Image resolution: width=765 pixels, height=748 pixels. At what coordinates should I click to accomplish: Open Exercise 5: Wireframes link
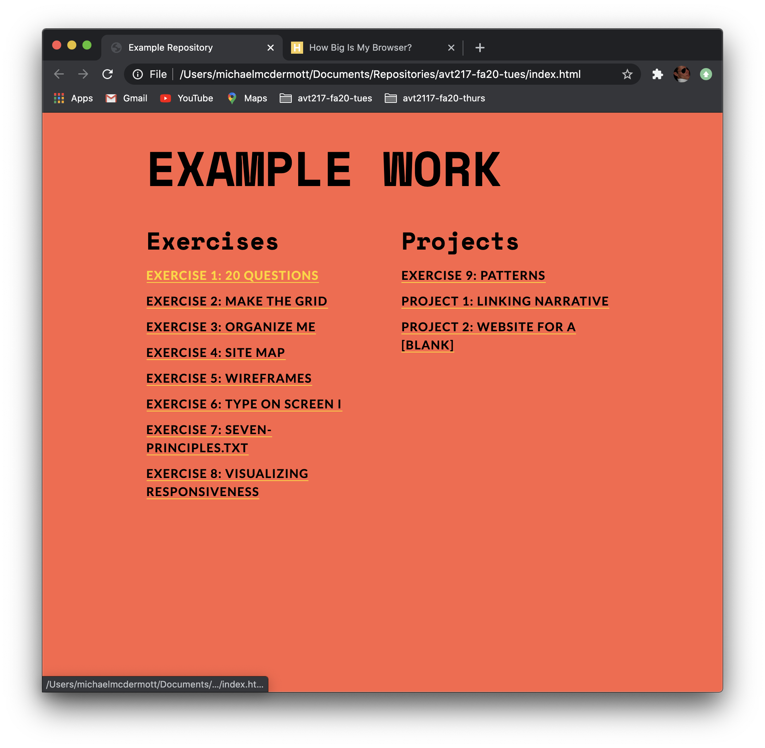(x=229, y=378)
